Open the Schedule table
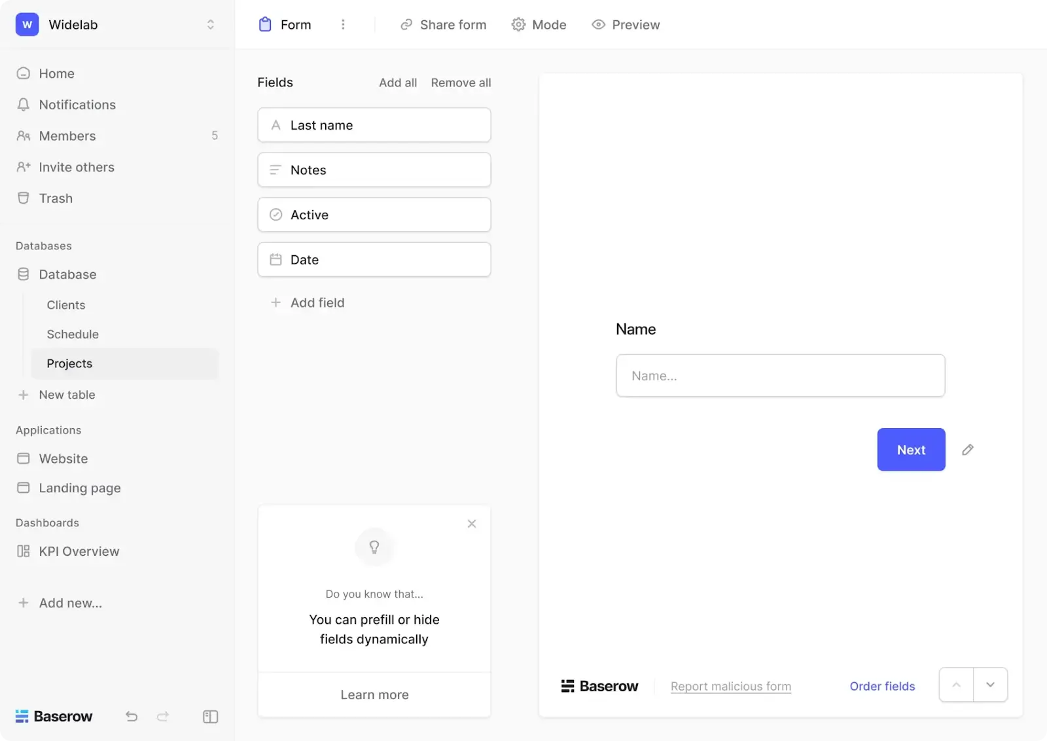Image resolution: width=1047 pixels, height=741 pixels. [x=73, y=334]
